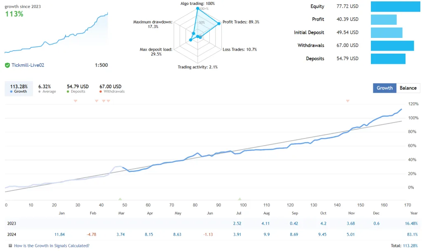The image size is (422, 251).
Task: Click the cyan Equity bar in the summary
Action: click(394, 7)
